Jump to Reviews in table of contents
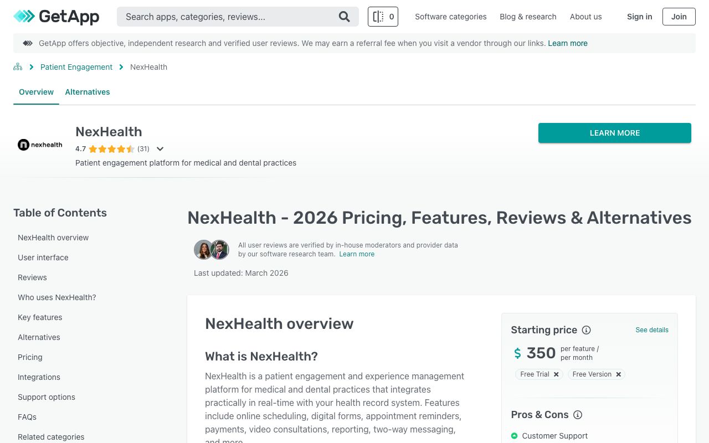 32,277
